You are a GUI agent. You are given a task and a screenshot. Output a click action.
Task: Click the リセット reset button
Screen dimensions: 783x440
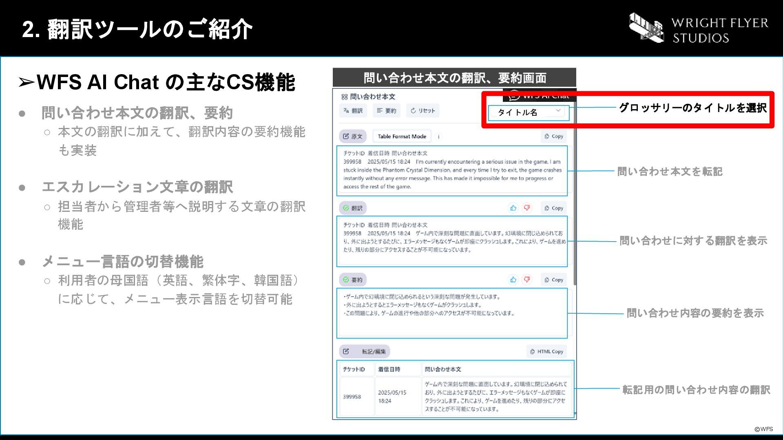[422, 110]
